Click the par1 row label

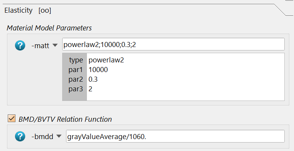(76, 70)
